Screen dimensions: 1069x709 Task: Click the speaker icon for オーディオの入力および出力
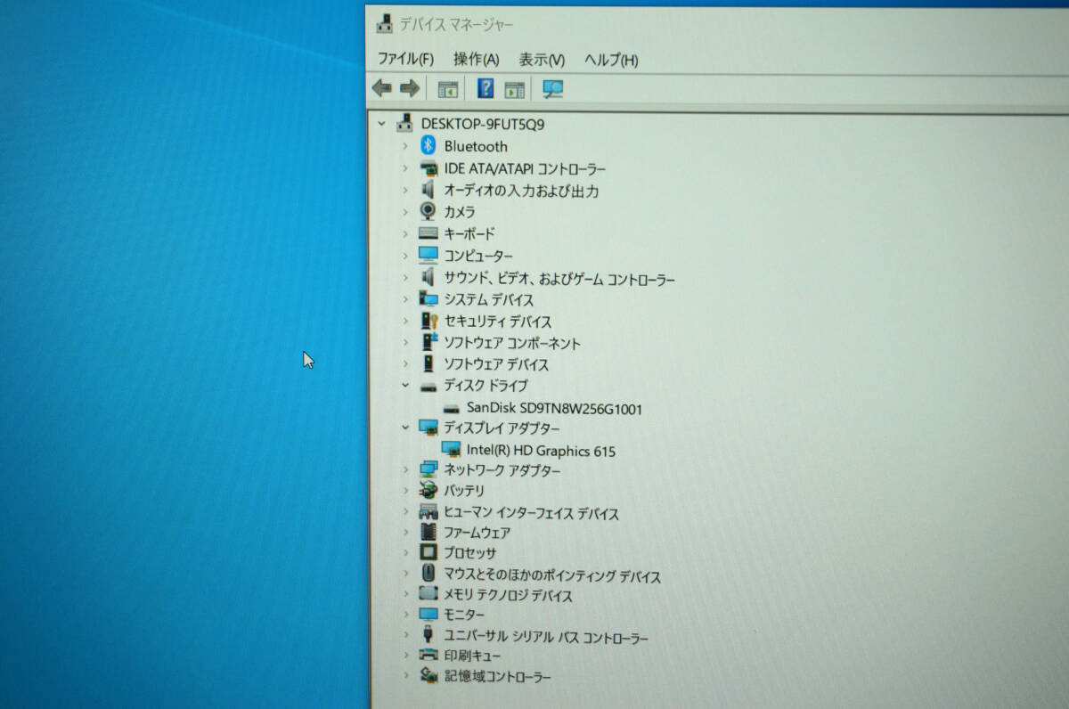click(x=428, y=191)
